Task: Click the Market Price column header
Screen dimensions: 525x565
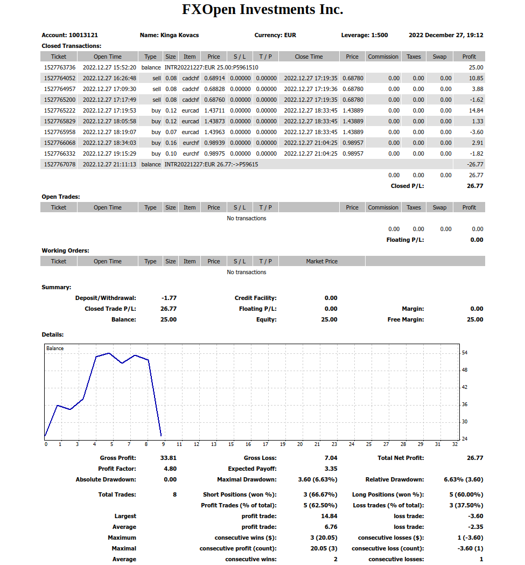Action: 322,261
